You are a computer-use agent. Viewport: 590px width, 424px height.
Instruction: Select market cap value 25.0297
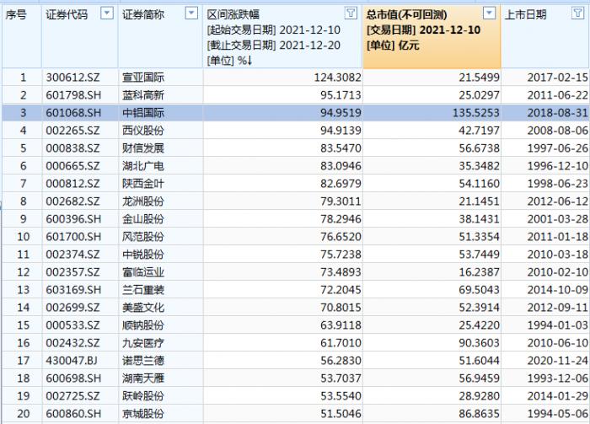479,95
